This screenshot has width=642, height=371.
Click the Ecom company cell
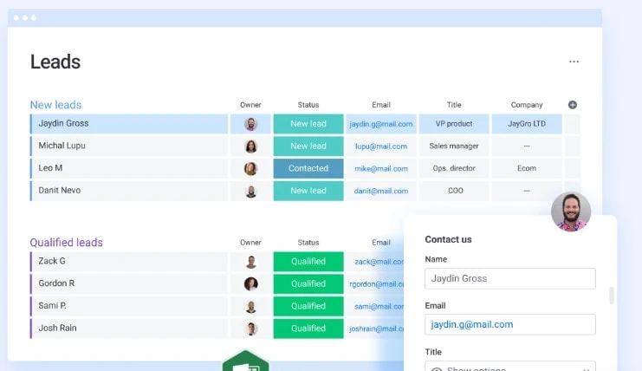click(527, 168)
